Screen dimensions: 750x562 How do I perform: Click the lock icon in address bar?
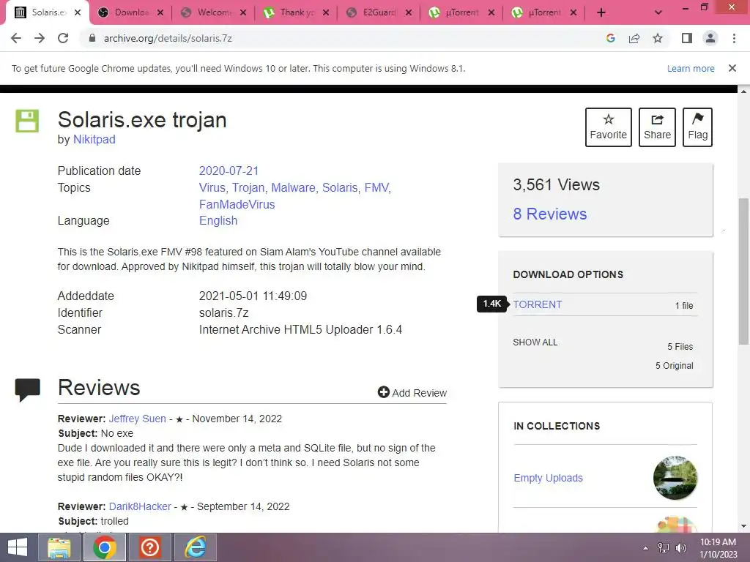[x=92, y=38]
